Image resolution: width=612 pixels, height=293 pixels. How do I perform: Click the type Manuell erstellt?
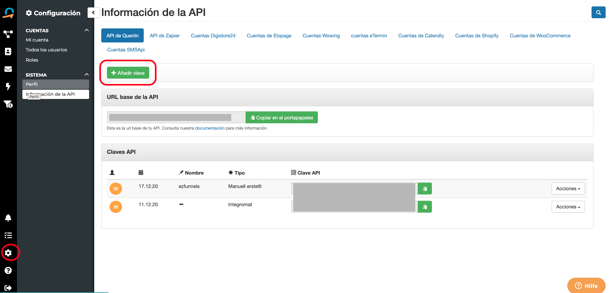point(245,186)
